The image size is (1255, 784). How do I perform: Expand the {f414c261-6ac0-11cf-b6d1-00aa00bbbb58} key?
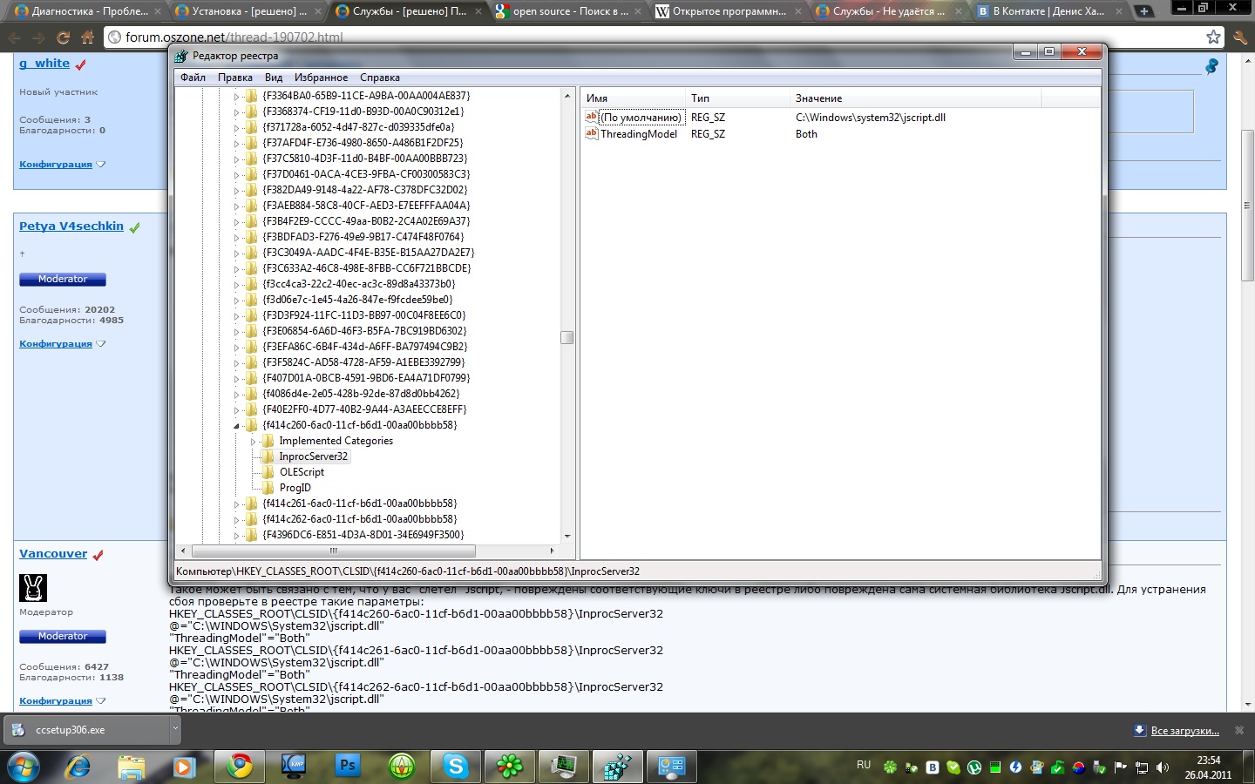tap(236, 504)
